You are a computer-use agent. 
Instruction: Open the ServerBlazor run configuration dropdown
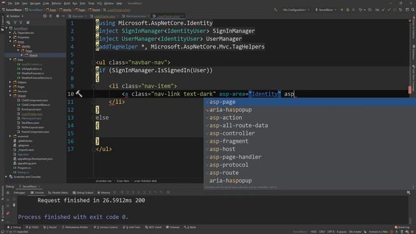tap(326, 10)
